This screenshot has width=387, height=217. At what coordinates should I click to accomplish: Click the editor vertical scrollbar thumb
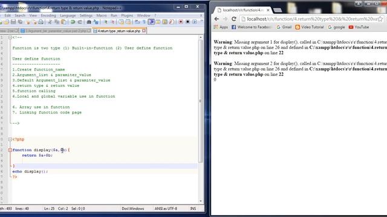point(201,101)
